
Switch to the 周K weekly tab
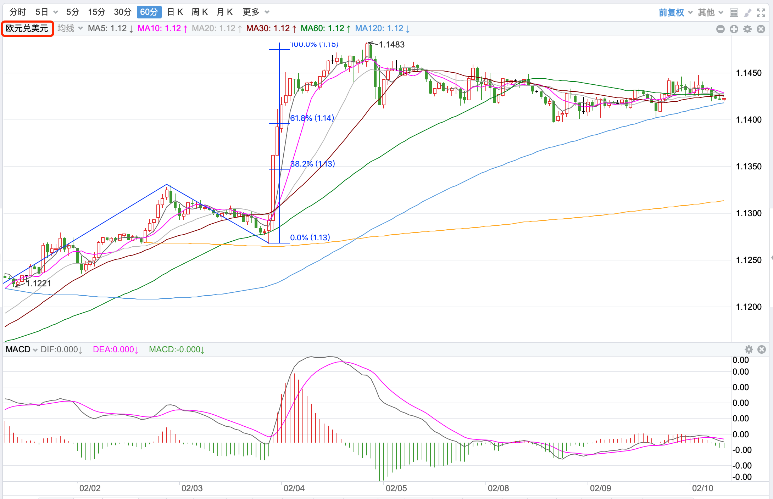point(200,12)
